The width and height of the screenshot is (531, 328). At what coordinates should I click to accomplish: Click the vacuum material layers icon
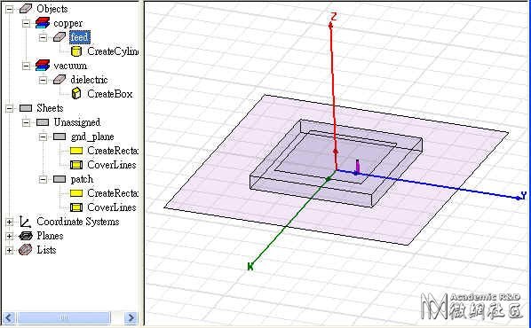tap(43, 66)
